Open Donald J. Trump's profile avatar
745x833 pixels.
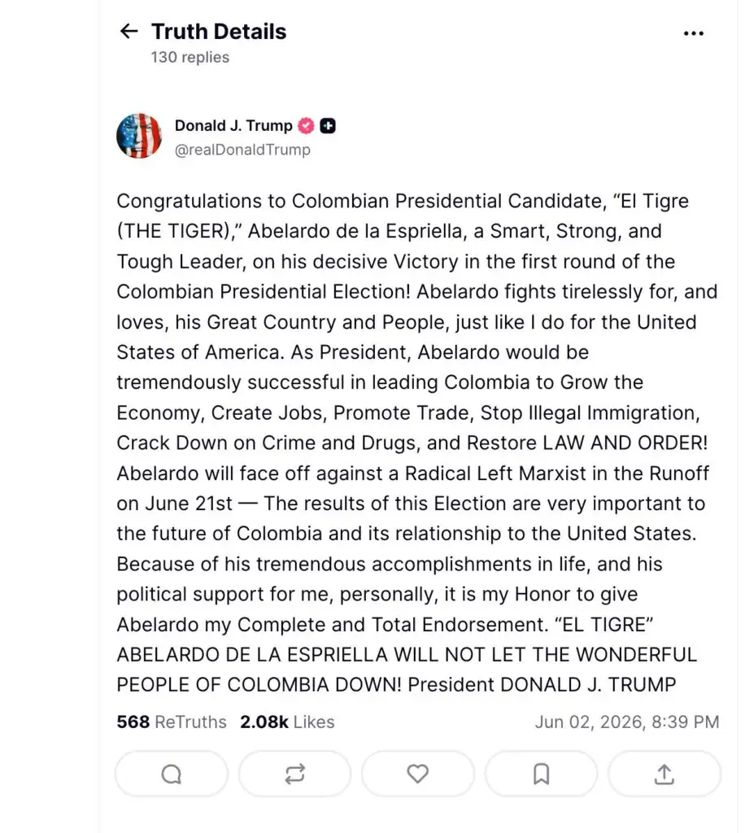(139, 136)
